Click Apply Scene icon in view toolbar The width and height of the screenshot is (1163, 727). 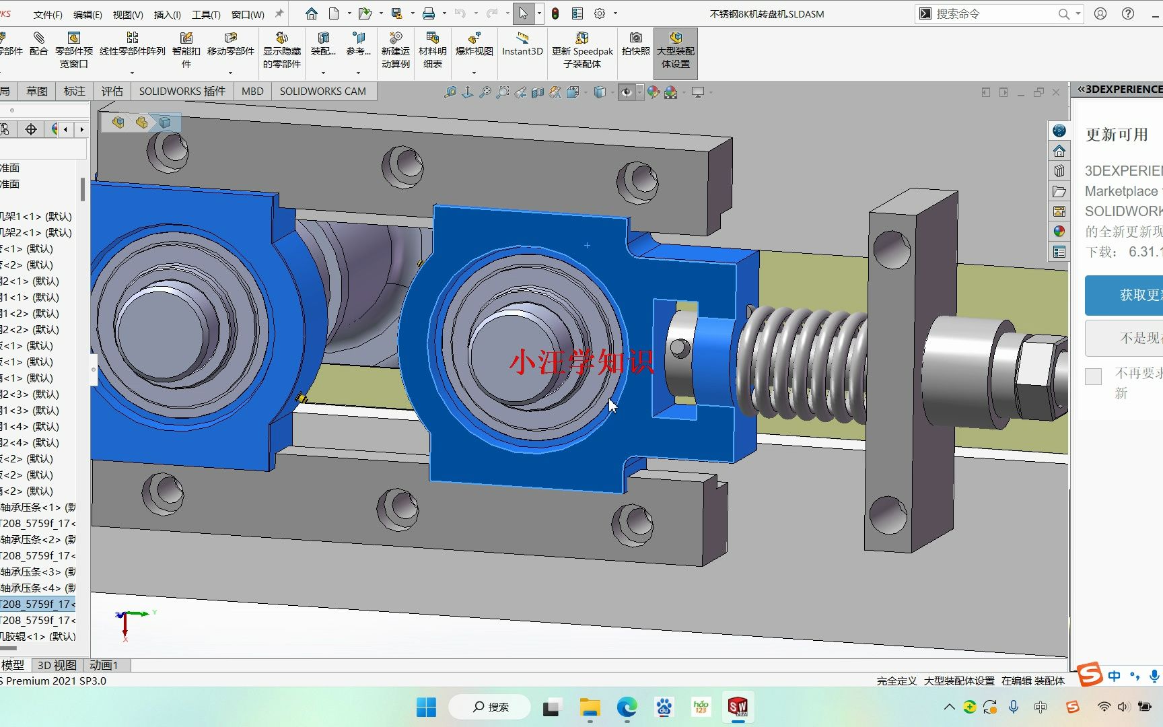pos(671,92)
